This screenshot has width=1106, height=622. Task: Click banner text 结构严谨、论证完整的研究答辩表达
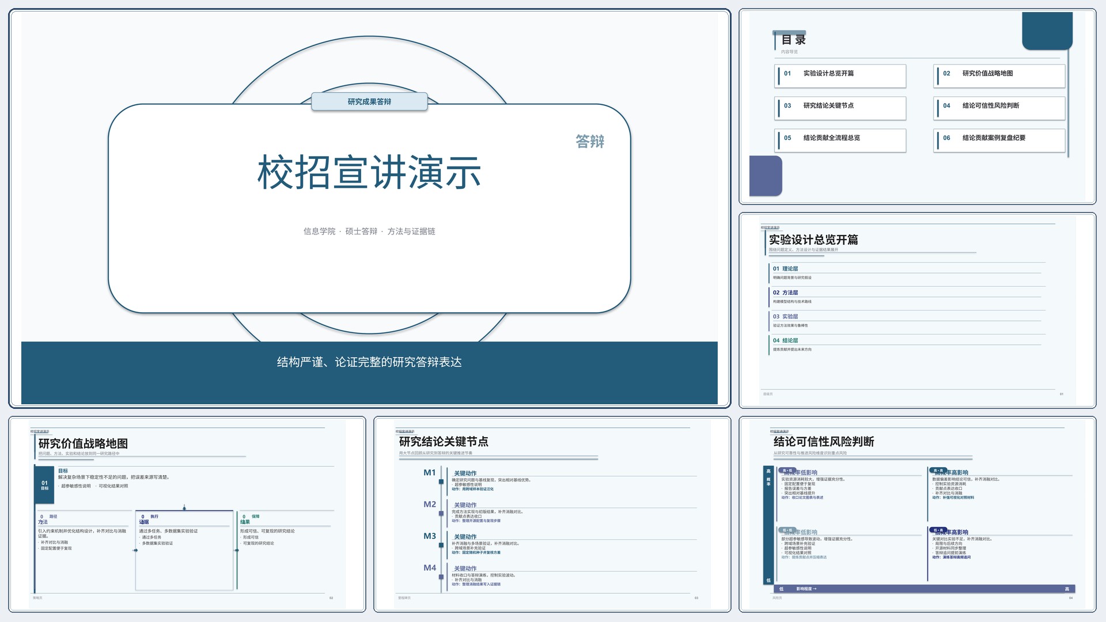point(369,362)
